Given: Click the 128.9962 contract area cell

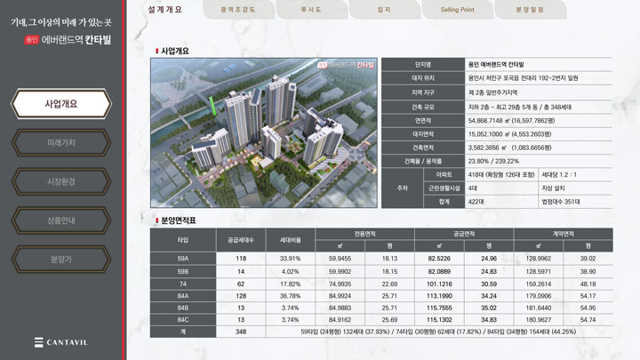Looking at the screenshot, I should [539, 259].
